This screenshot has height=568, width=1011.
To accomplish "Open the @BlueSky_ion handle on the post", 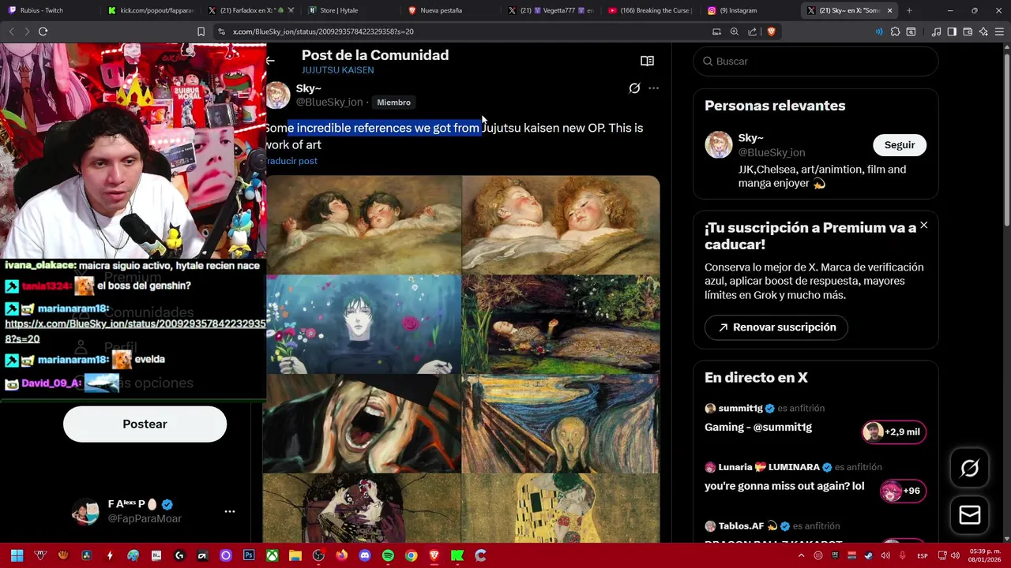I will click(x=329, y=103).
